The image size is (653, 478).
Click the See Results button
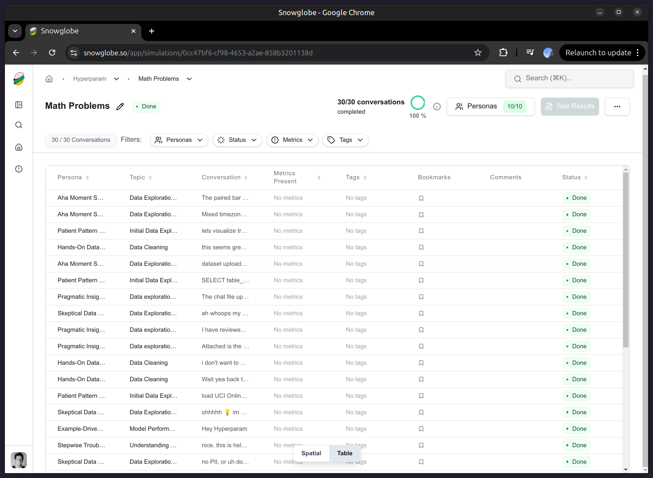tap(570, 107)
